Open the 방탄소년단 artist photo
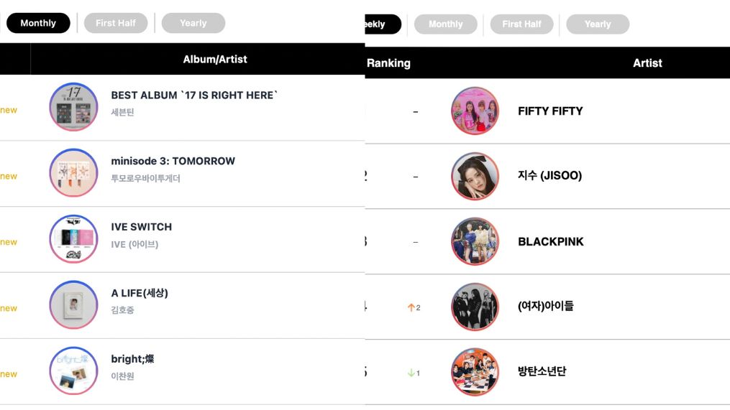 point(475,372)
